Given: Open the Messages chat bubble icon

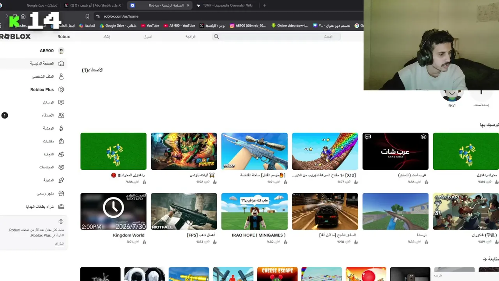Looking at the screenshot, I should 61,102.
